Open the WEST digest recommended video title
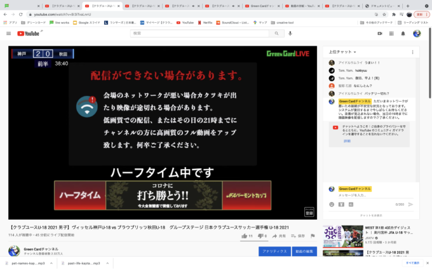The width and height of the screenshot is (432, 270). pyautogui.click(x=389, y=230)
